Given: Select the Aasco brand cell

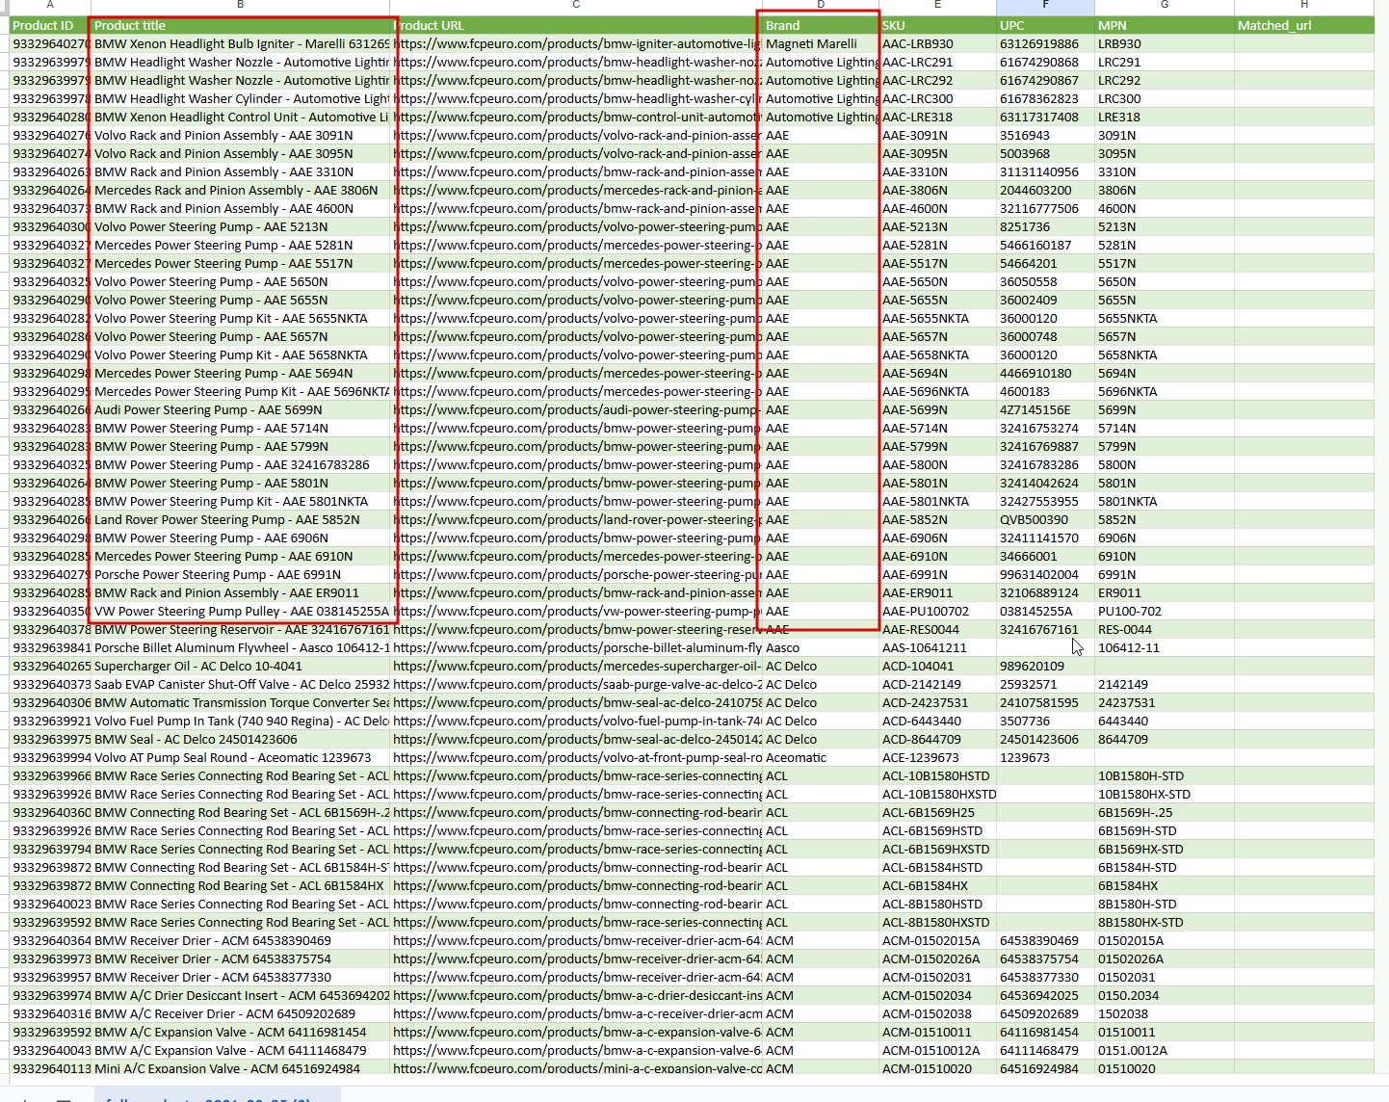Looking at the screenshot, I should 821,647.
